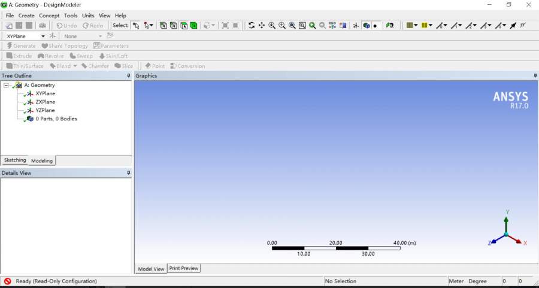Open the Create menu

[x=26, y=16]
